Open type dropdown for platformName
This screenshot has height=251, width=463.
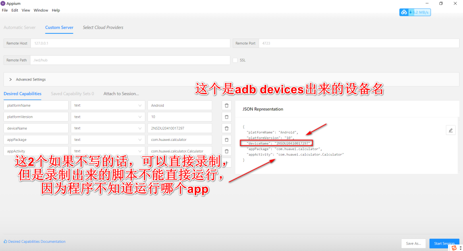pos(108,105)
